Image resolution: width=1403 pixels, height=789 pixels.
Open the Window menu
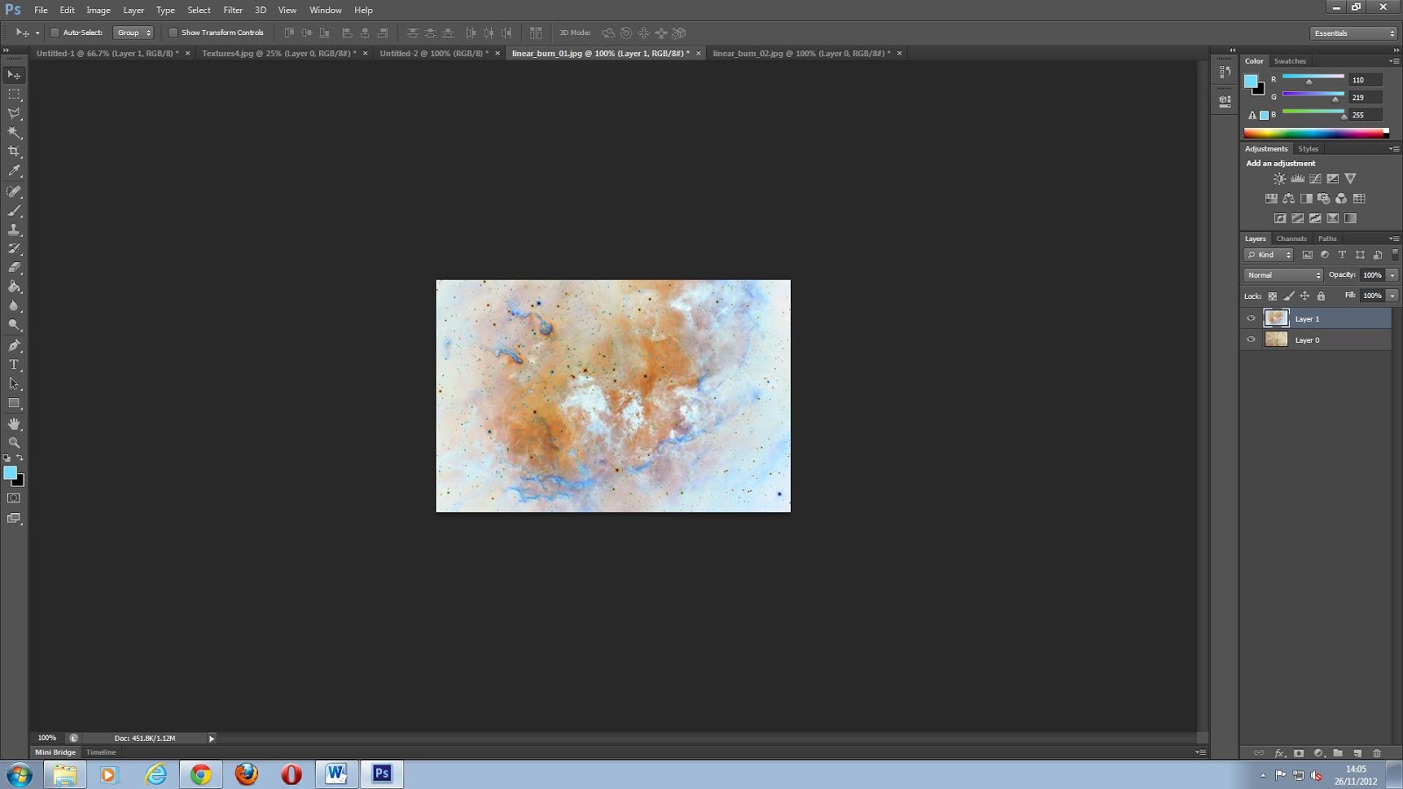click(325, 11)
